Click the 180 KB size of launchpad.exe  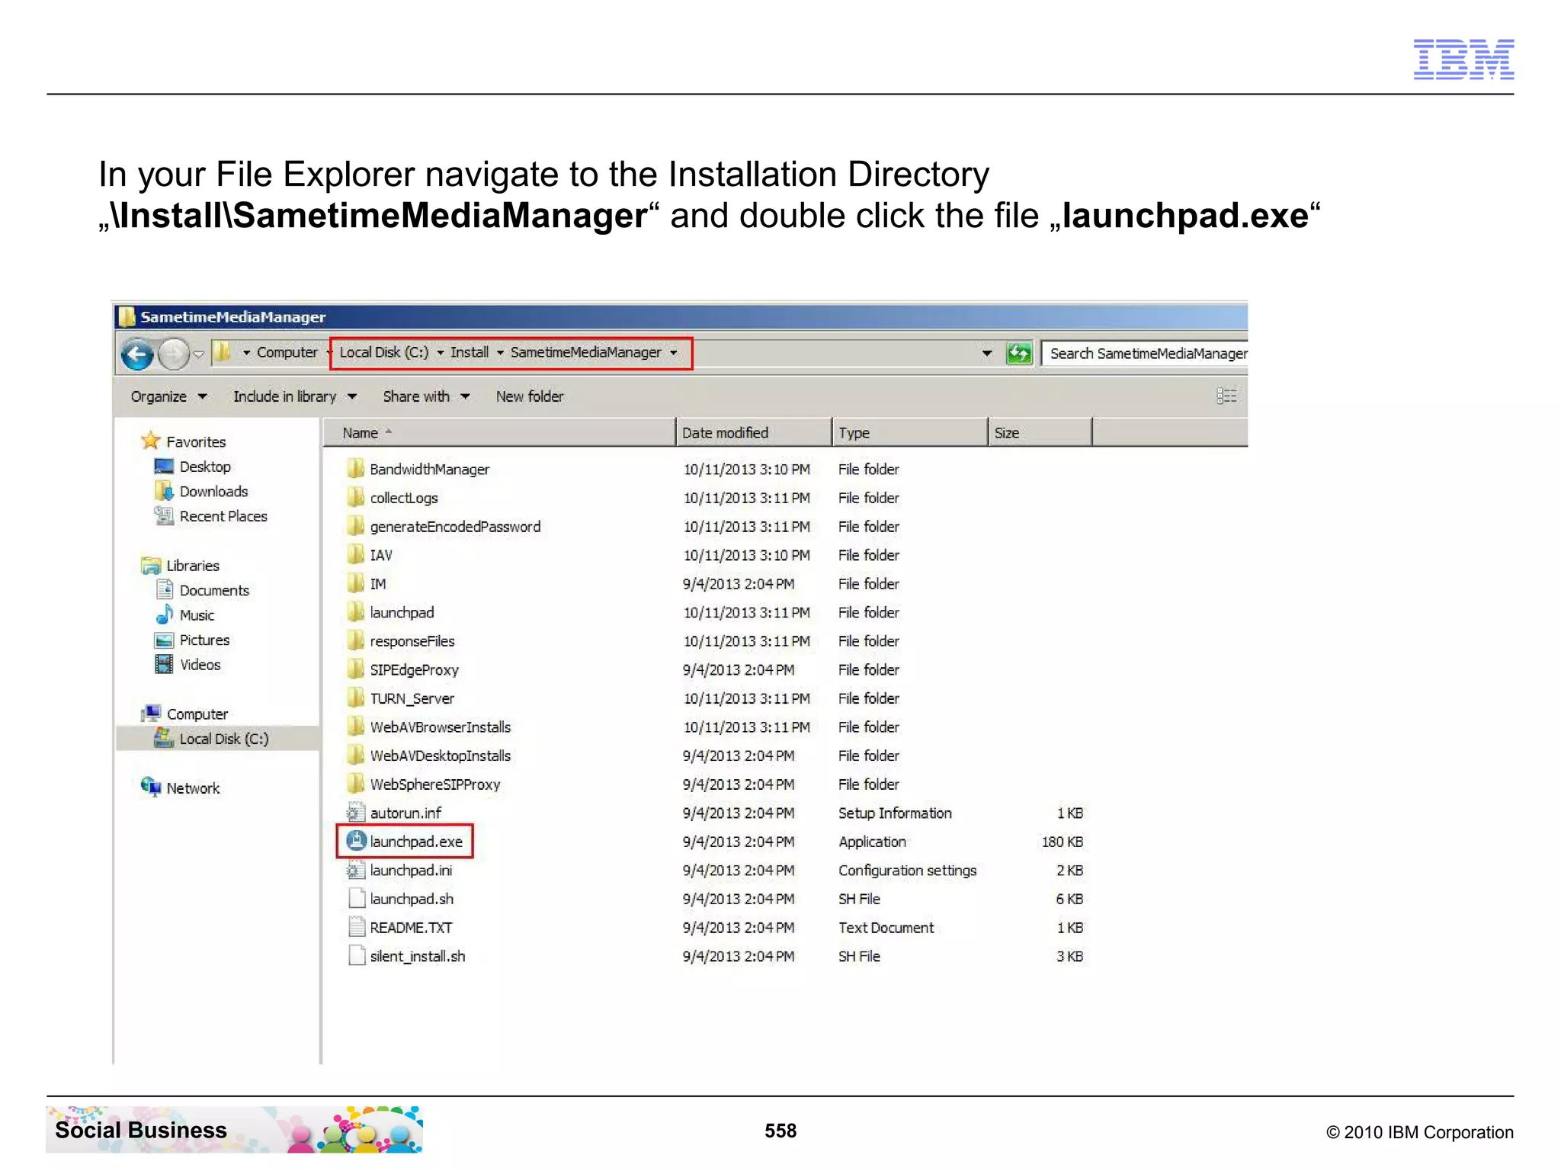tap(1063, 842)
